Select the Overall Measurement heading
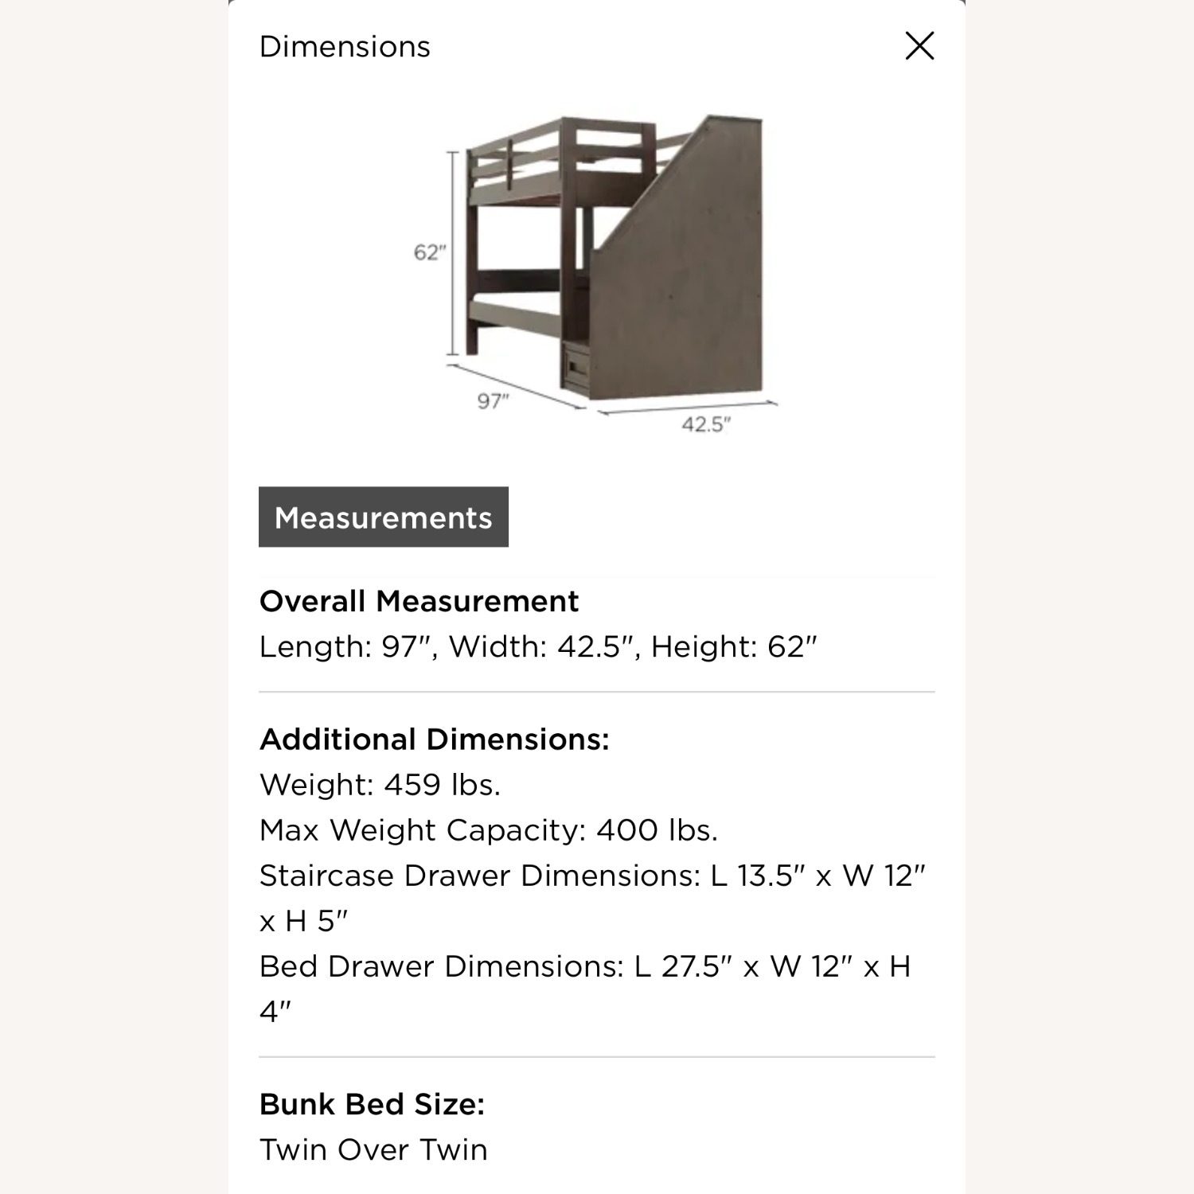This screenshot has height=1194, width=1194. [419, 602]
